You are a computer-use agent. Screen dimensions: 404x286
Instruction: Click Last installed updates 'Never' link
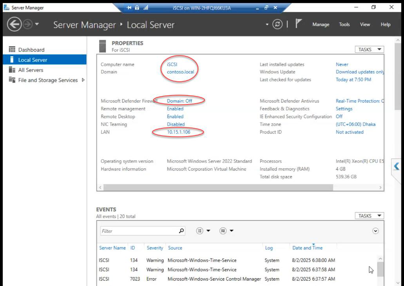[342, 64]
